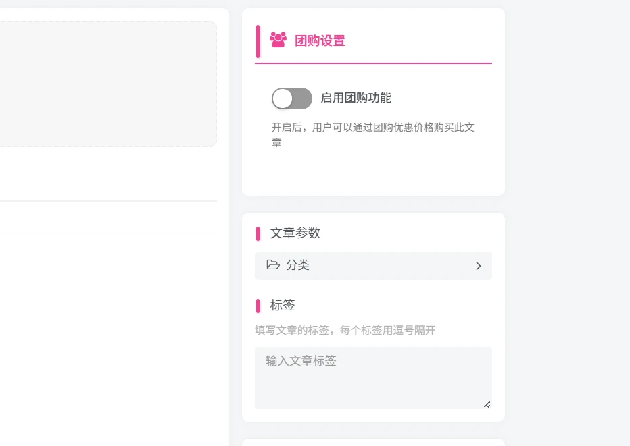Image resolution: width=630 pixels, height=446 pixels.
Task: Enable the 启用团购功能 switch
Action: pos(292,99)
